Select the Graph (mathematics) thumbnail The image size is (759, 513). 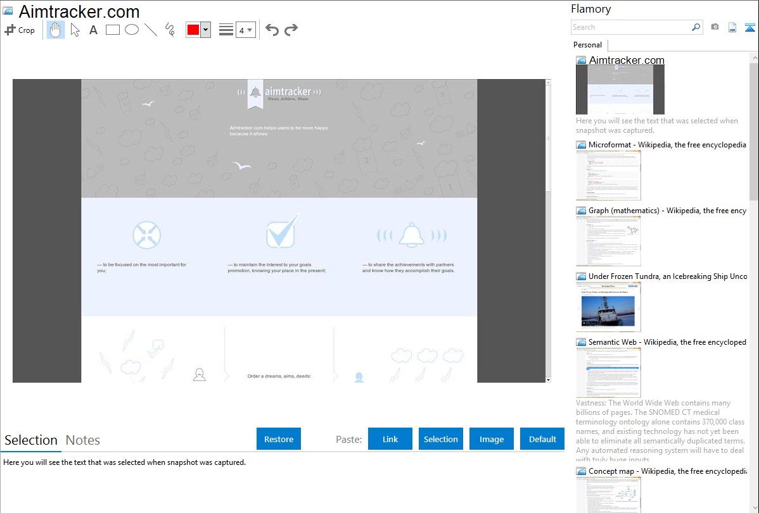pyautogui.click(x=608, y=241)
